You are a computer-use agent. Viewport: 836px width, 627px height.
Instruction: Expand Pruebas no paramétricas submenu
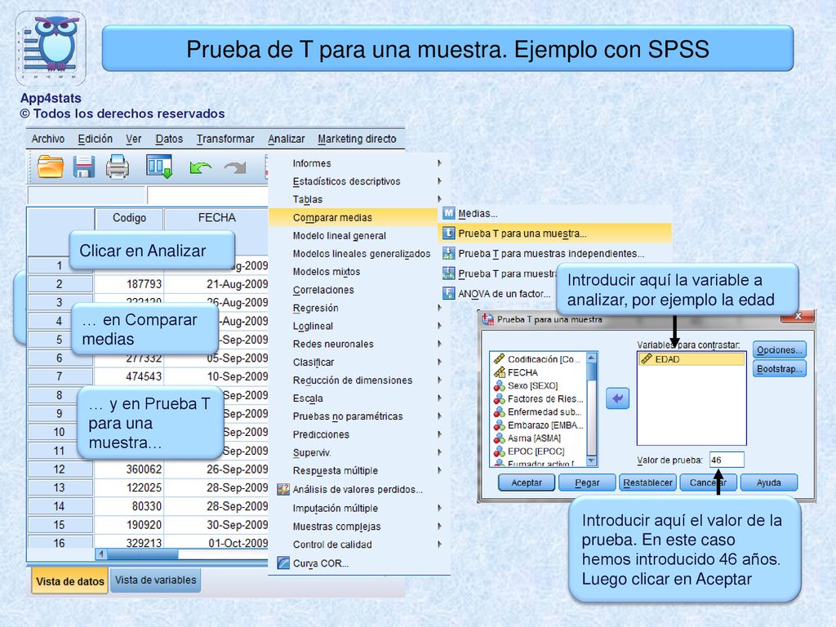pos(359,416)
